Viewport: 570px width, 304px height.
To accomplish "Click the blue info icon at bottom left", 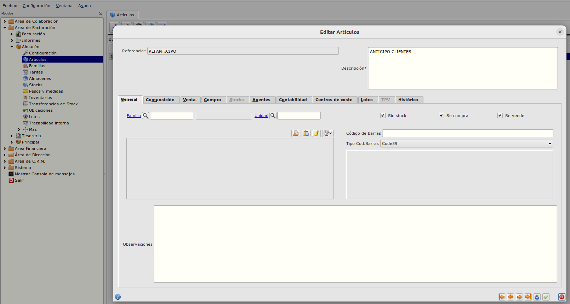I will click(x=118, y=297).
